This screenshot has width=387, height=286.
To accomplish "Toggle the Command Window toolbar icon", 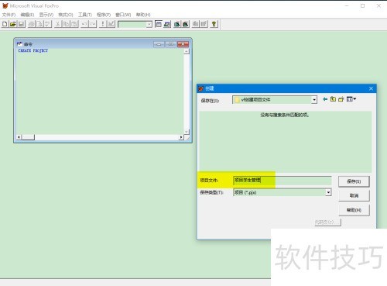I will [x=159, y=24].
